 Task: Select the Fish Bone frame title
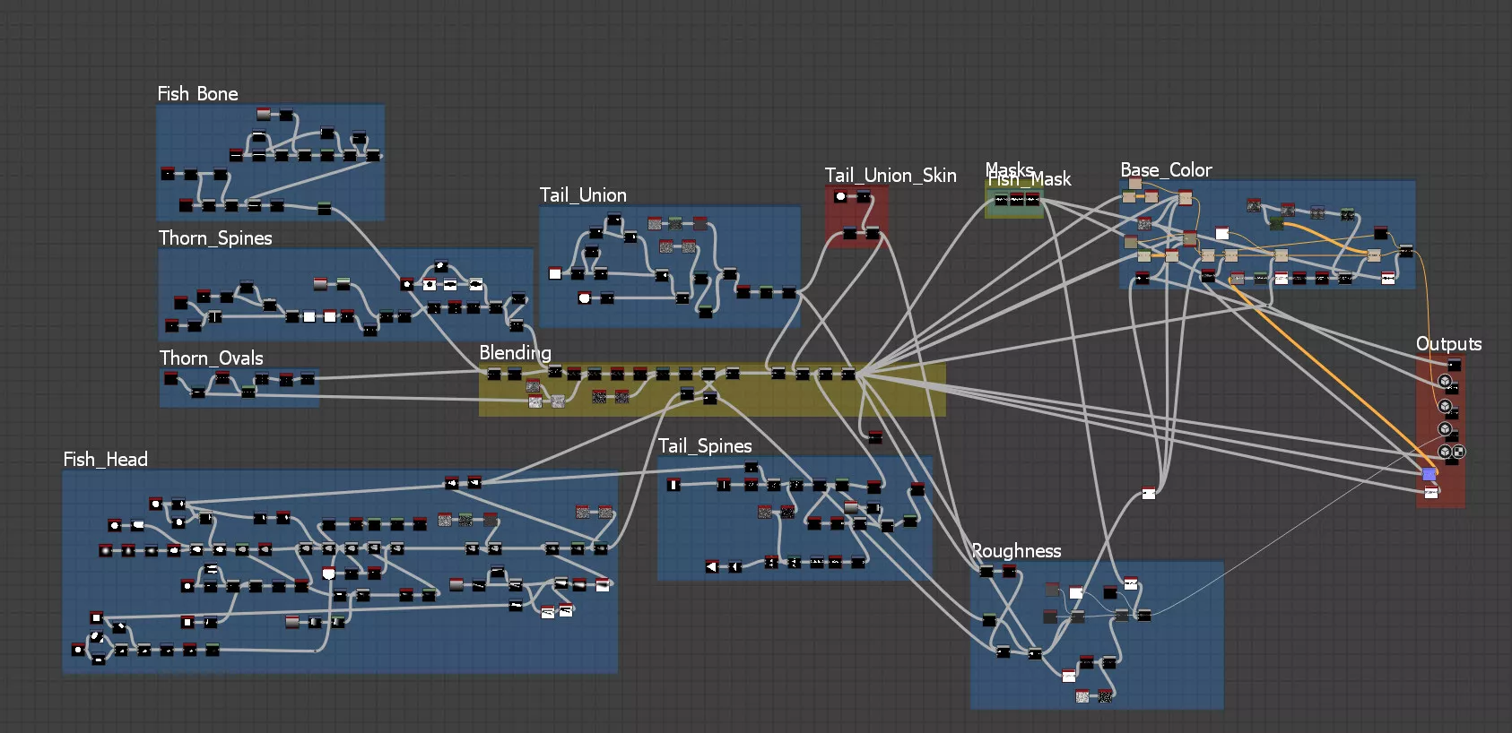197,94
